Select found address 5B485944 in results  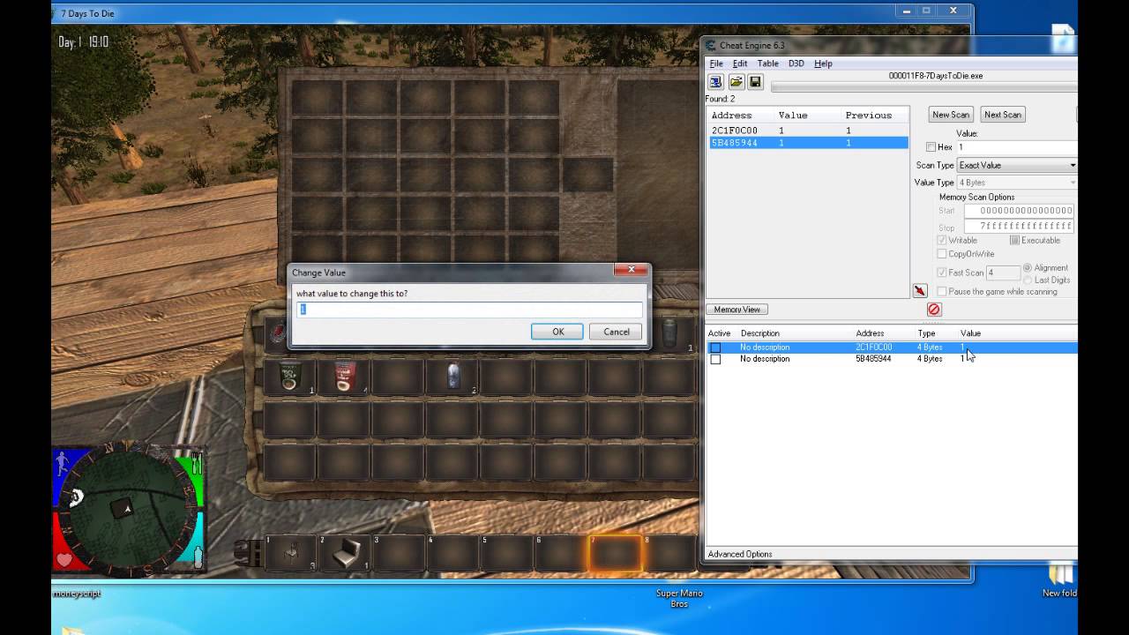pyautogui.click(x=808, y=143)
